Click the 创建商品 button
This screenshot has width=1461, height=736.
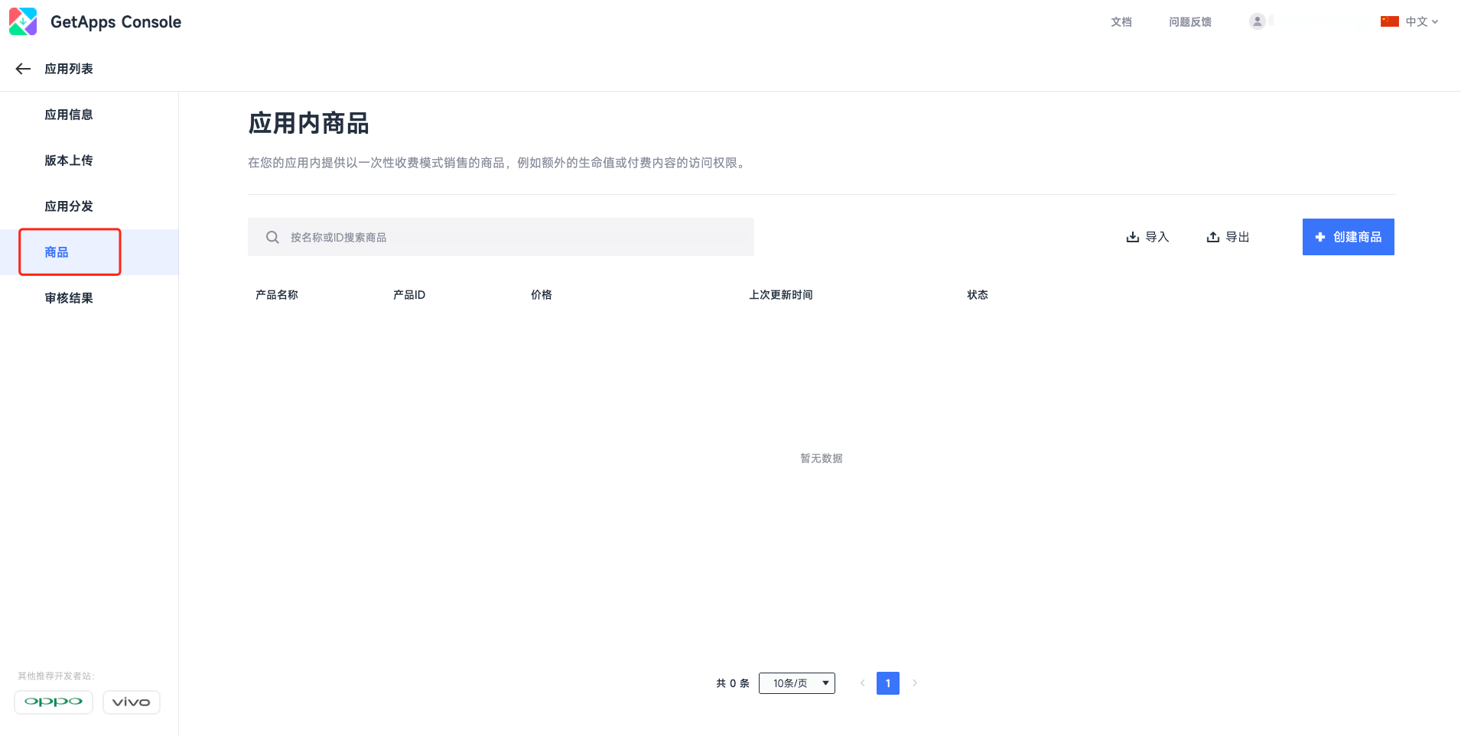(1348, 237)
